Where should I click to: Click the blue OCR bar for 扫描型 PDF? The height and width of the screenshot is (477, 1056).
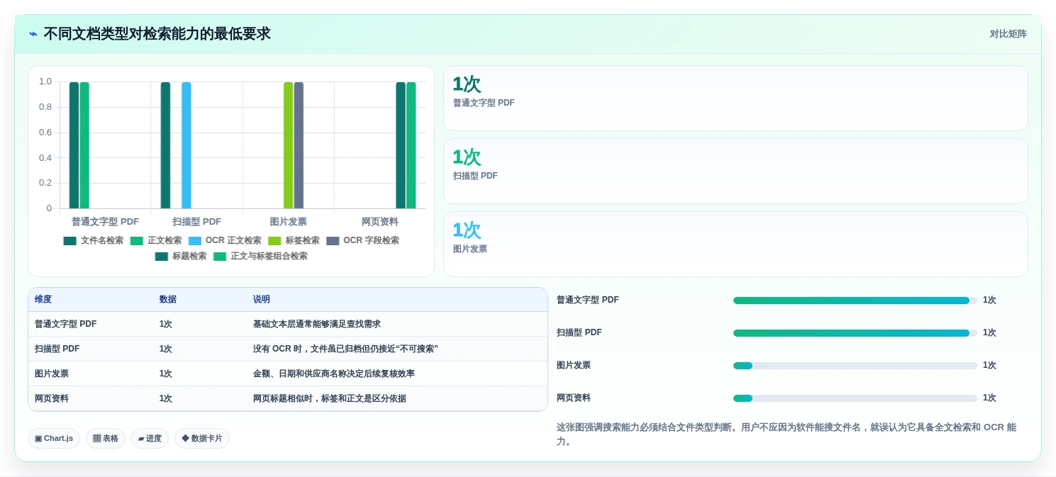pyautogui.click(x=187, y=145)
